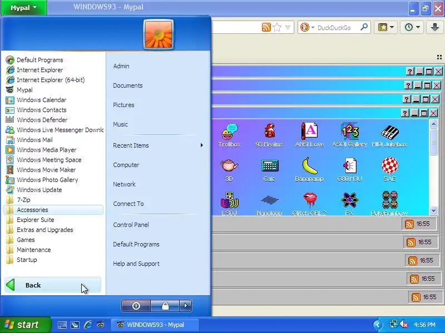Open Windows Media Player
This screenshot has width=445, height=333.
point(53,150)
